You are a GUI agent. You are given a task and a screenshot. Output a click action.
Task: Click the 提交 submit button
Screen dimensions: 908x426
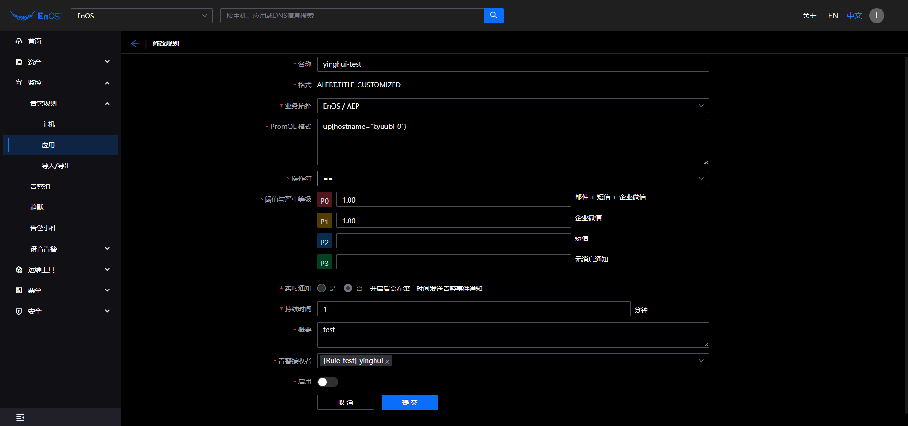tap(410, 402)
